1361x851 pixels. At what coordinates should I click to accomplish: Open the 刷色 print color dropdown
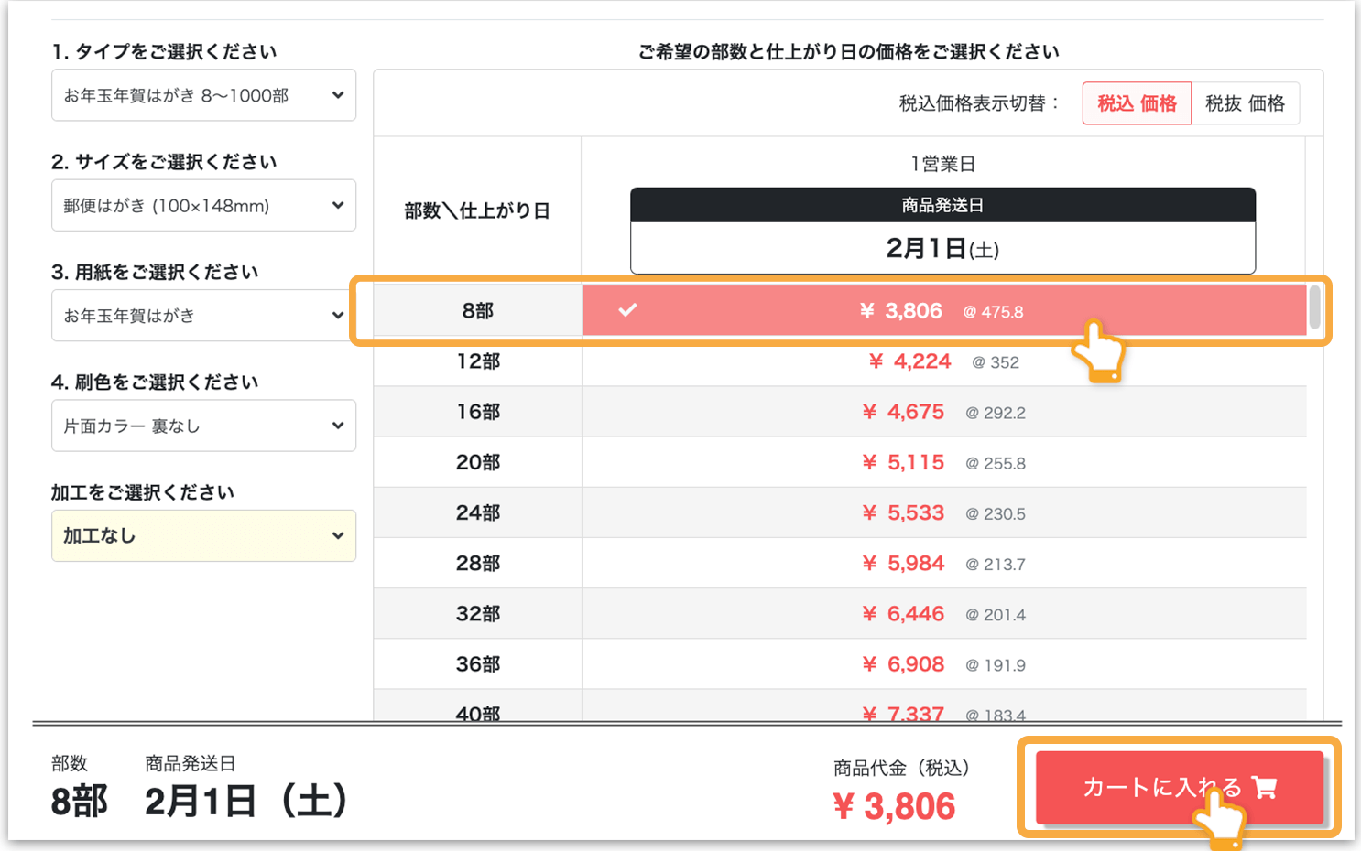203,425
